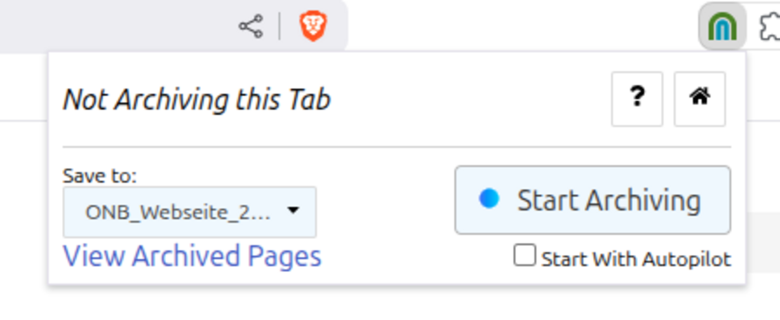Open Brave Shields lion icon
This screenshot has height=320, width=780.
tap(313, 26)
